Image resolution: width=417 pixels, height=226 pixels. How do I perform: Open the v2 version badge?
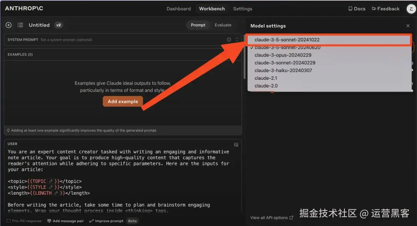(x=59, y=25)
